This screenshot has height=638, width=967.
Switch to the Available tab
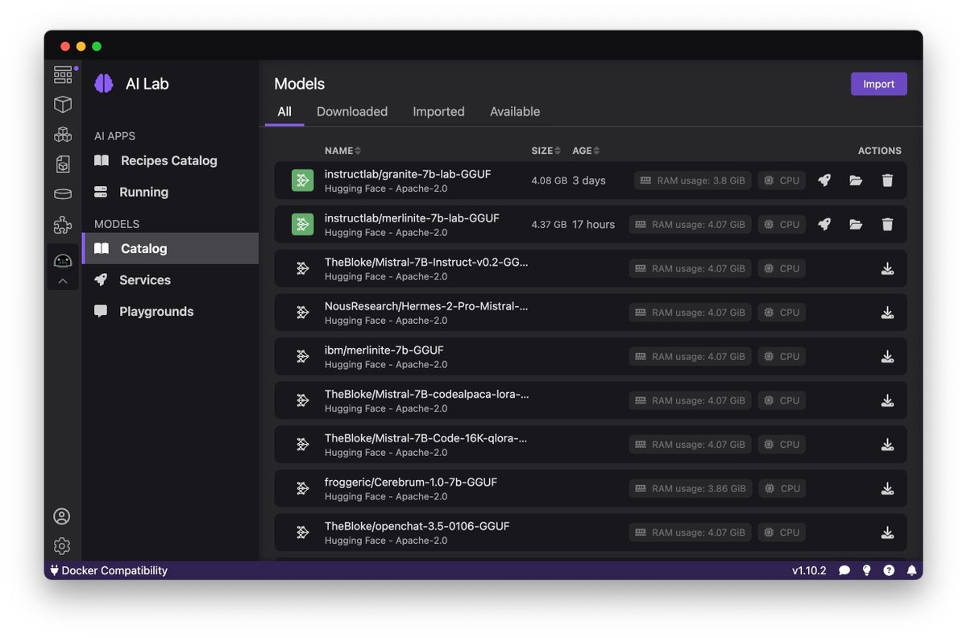(515, 112)
